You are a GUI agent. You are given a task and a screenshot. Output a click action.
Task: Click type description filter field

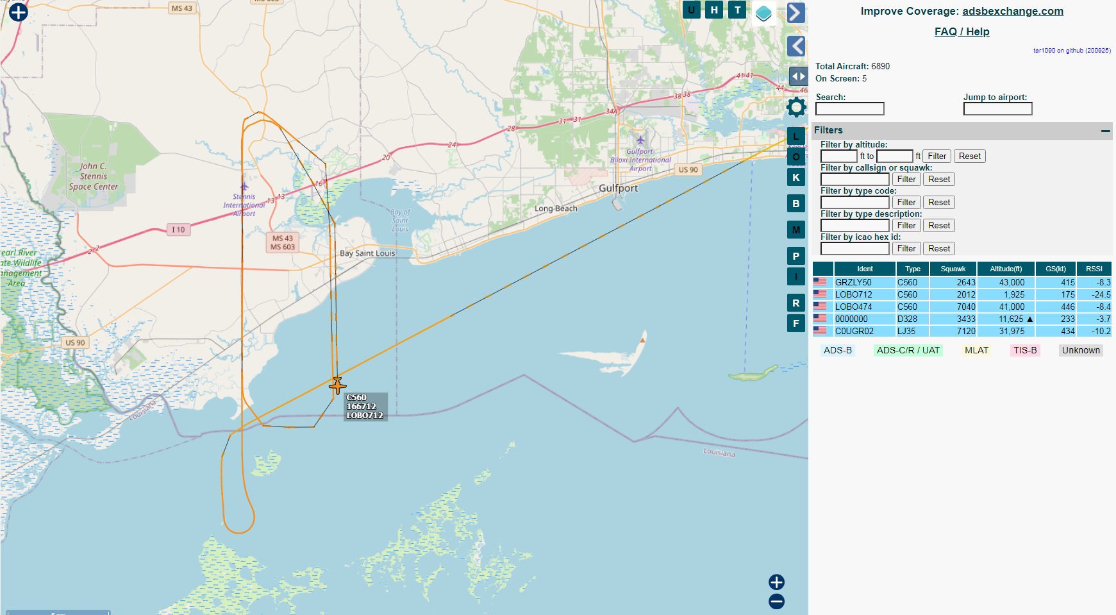[854, 225]
